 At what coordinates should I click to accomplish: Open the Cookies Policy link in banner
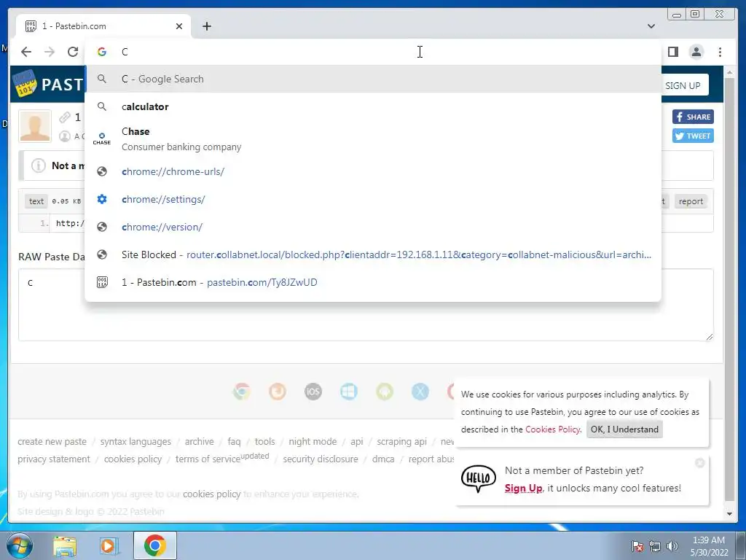pos(553,429)
